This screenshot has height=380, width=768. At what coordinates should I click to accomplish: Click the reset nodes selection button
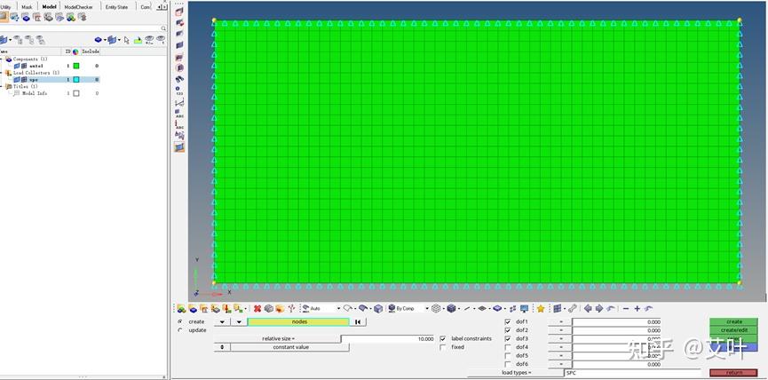pyautogui.click(x=358, y=321)
